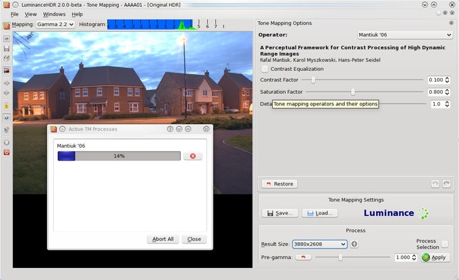Screen dimensions: 459x280
Task: Click the Abort All button
Action: point(163,239)
